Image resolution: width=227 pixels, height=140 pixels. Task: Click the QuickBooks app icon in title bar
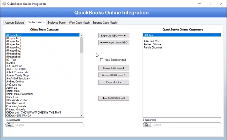4,4
